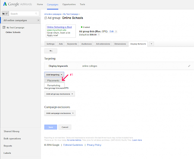Viewport: 194px width, 159px height.
Task: Open Bulk operations in sidebar
Action: coord(12,138)
